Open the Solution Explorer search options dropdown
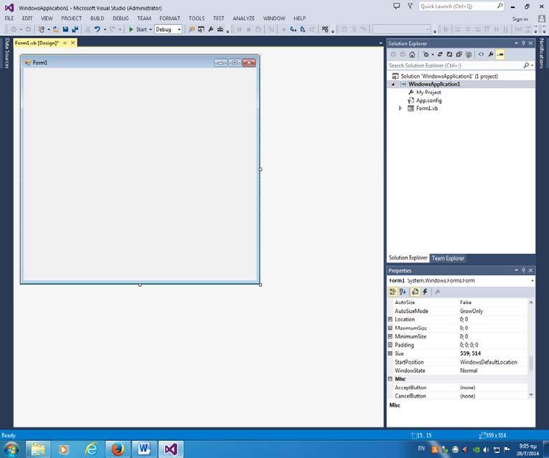Image resolution: width=549 pixels, height=458 pixels. tap(532, 65)
